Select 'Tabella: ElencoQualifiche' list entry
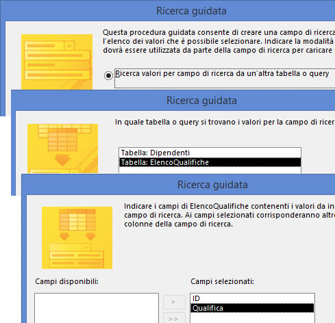 point(210,162)
